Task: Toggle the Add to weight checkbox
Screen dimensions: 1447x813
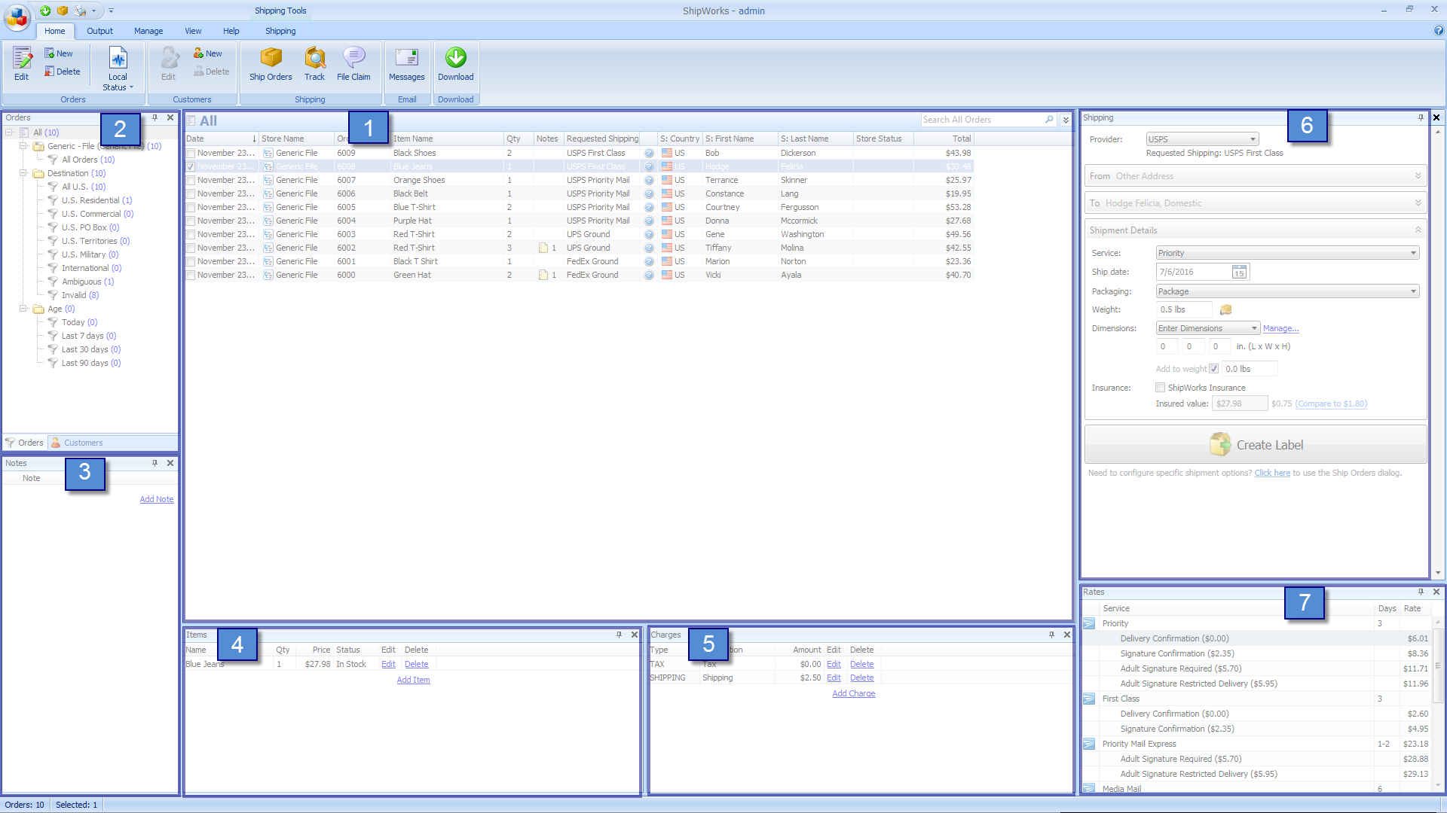Action: click(x=1213, y=369)
